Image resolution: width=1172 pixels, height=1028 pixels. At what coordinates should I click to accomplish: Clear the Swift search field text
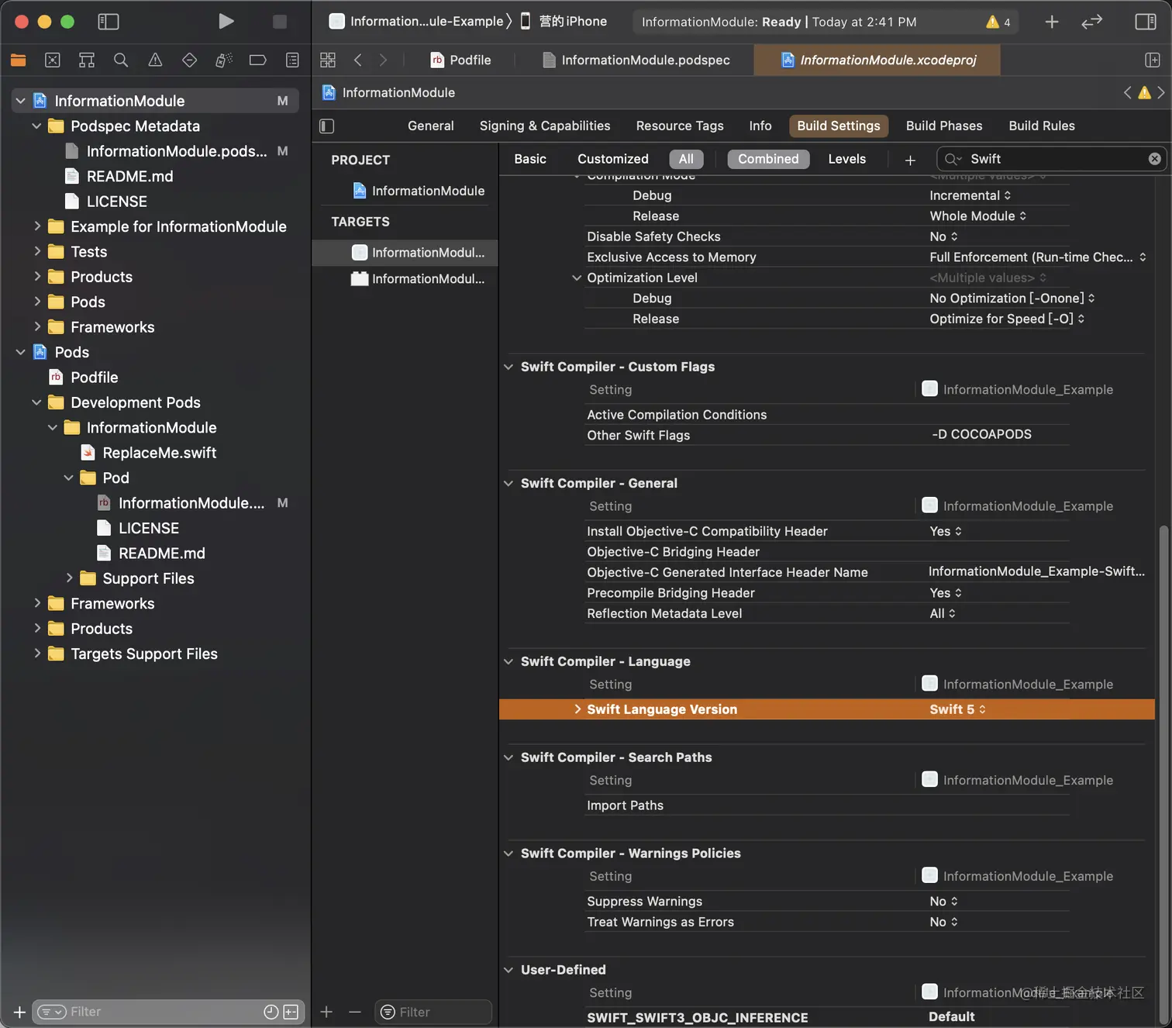[1154, 159]
